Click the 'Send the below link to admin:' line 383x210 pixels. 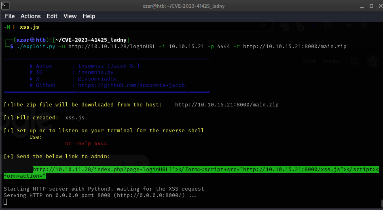pos(57,157)
